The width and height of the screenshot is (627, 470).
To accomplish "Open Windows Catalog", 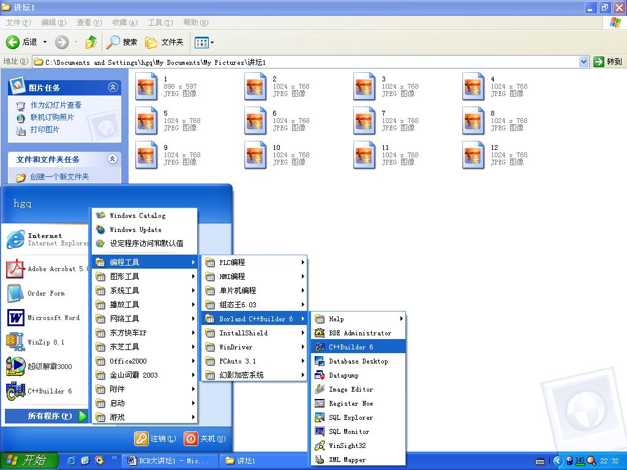I will pyautogui.click(x=145, y=215).
